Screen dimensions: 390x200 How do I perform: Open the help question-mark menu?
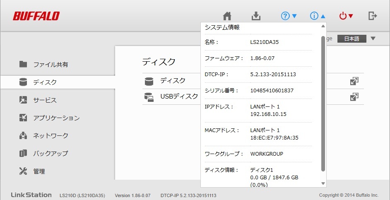289,16
